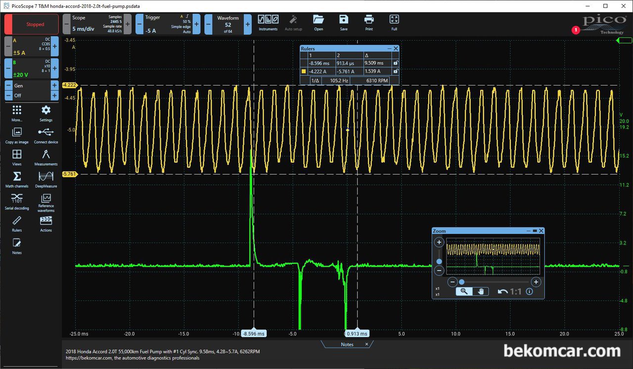Click the red notification badge
This screenshot has height=369, width=633.
575,30
